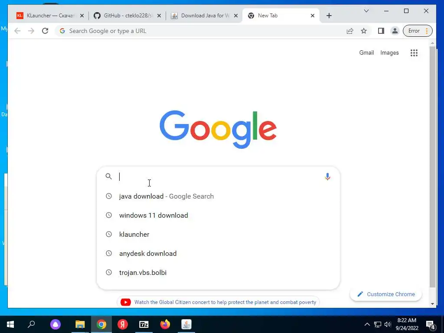Click the share page icon
The image size is (444, 333).
pos(350,31)
